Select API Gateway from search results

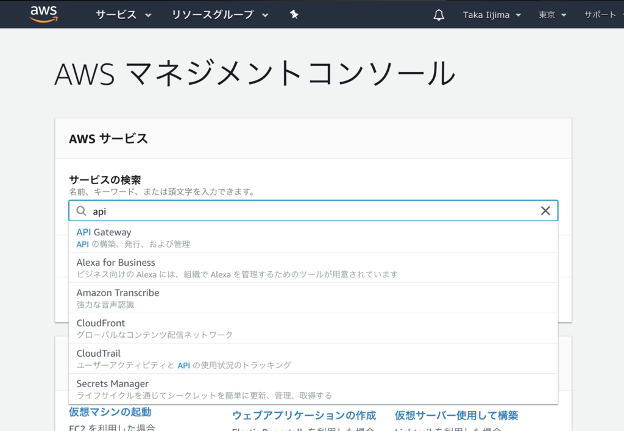(313, 237)
